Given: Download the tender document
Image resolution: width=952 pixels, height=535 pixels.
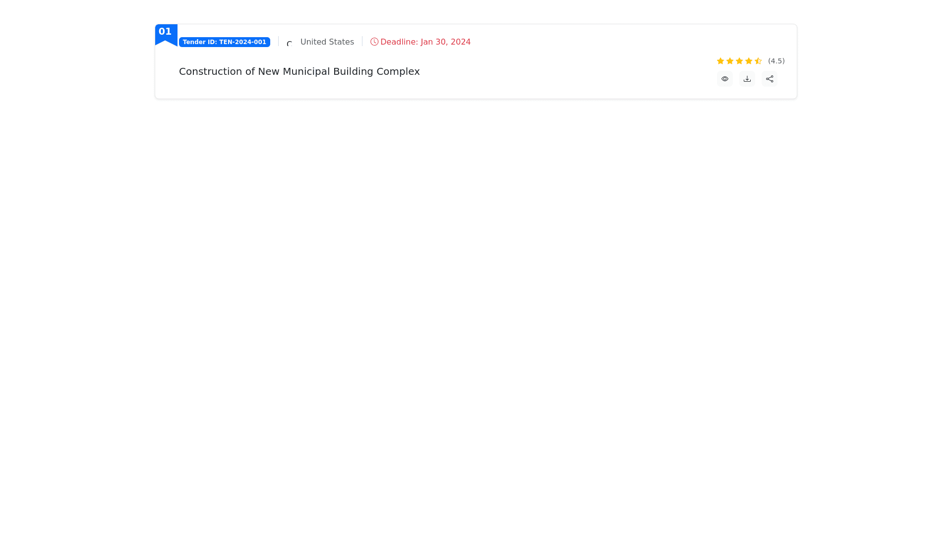Looking at the screenshot, I should pyautogui.click(x=747, y=79).
